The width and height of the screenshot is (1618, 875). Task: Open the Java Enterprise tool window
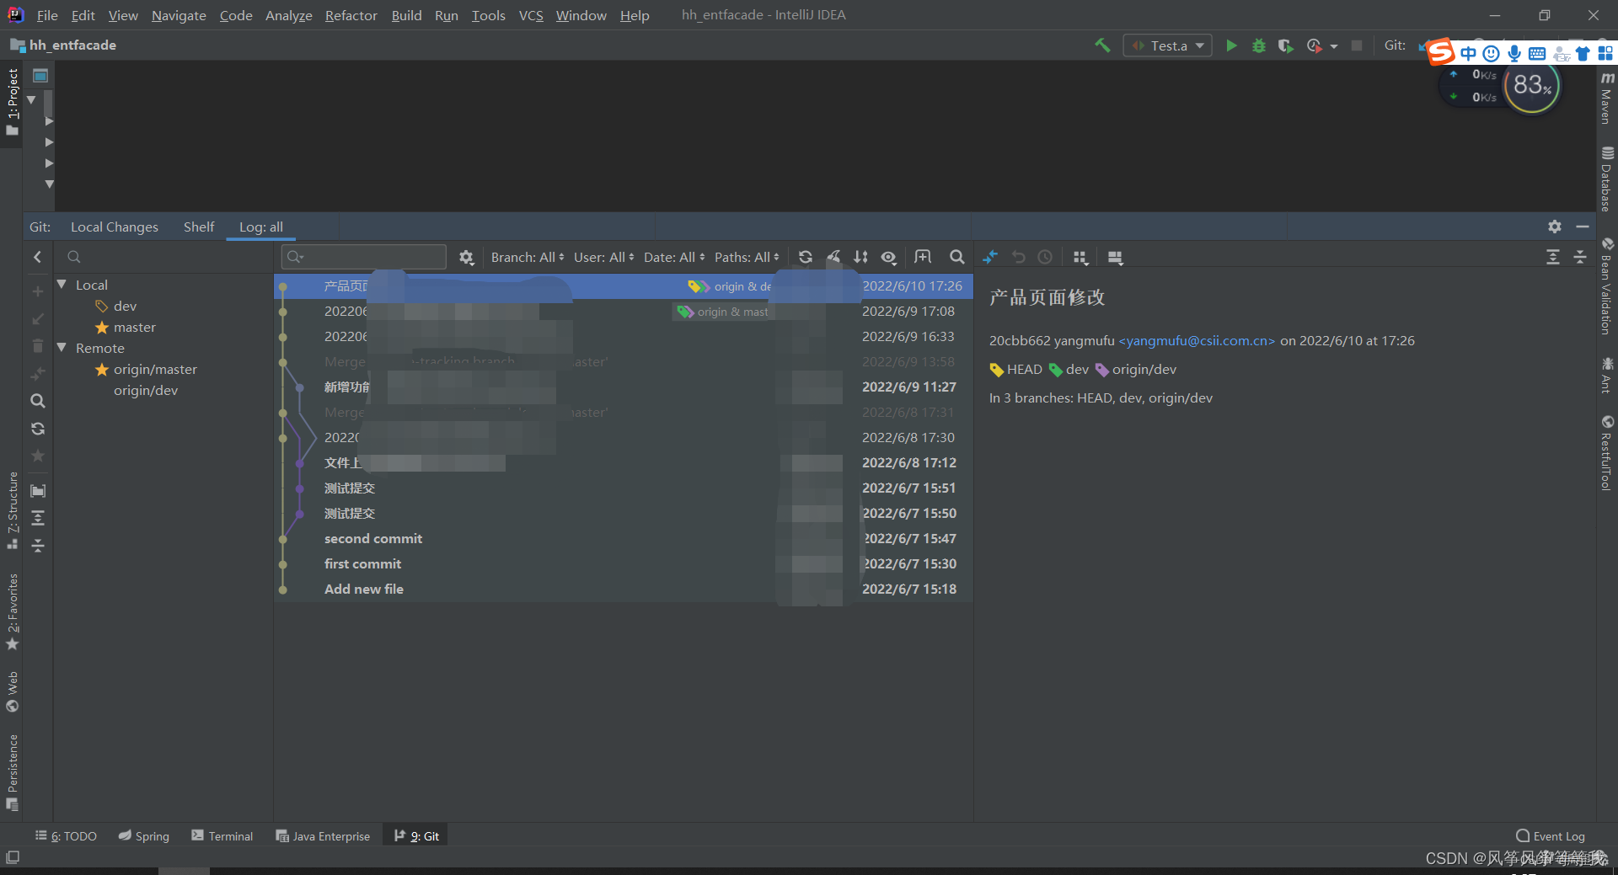(323, 835)
